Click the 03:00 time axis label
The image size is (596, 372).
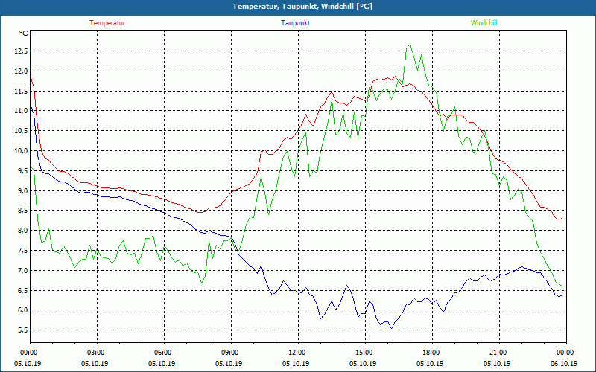click(x=98, y=352)
